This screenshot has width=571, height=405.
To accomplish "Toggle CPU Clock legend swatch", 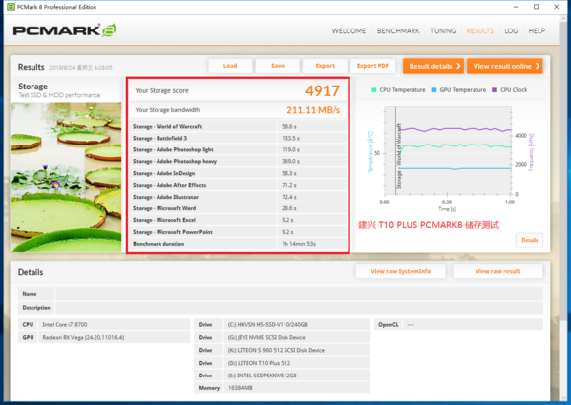I will coord(494,90).
